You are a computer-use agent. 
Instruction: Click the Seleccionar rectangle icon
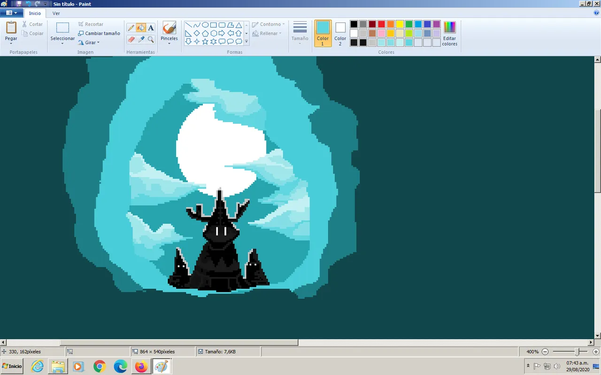(x=62, y=28)
